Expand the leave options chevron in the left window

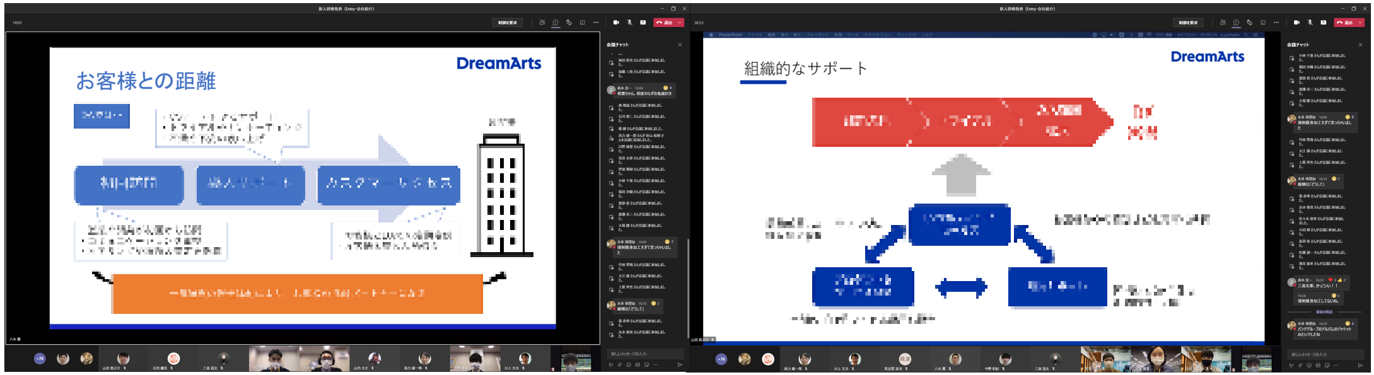680,23
